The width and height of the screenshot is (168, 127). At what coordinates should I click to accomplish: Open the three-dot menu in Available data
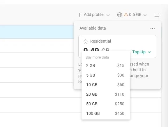[153, 28]
